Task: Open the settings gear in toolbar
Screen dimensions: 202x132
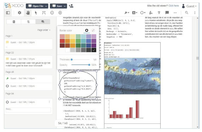Action: [x=19, y=13]
